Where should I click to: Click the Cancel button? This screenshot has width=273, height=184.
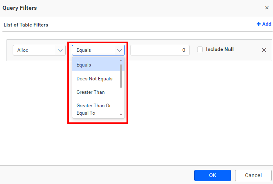(253, 175)
